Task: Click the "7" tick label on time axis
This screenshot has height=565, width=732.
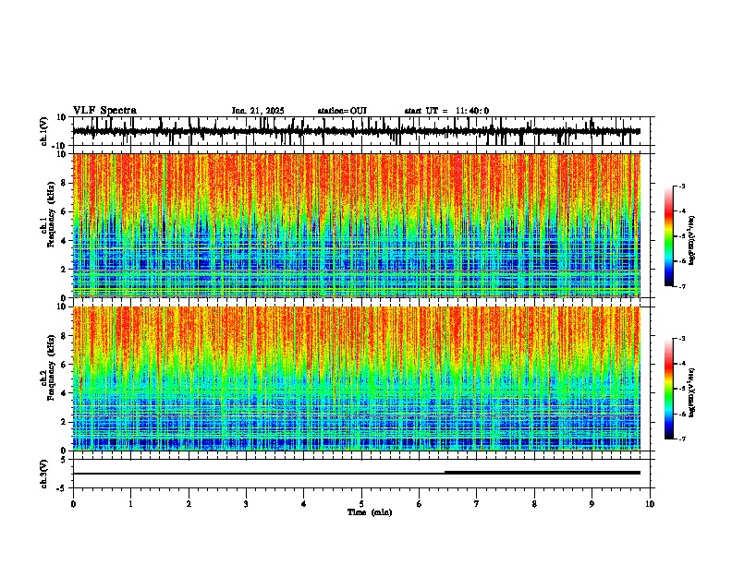Action: tap(477, 504)
